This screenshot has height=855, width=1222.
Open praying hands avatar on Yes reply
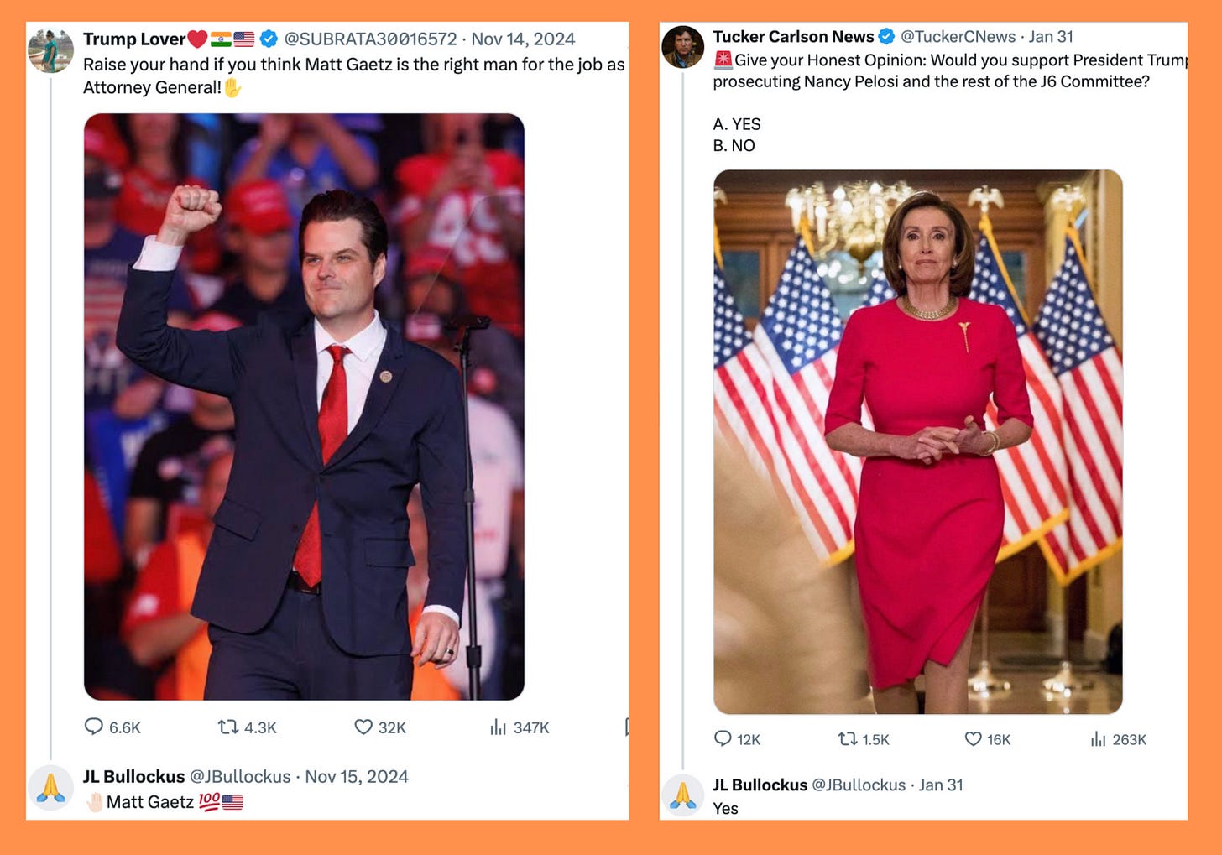pyautogui.click(x=682, y=796)
